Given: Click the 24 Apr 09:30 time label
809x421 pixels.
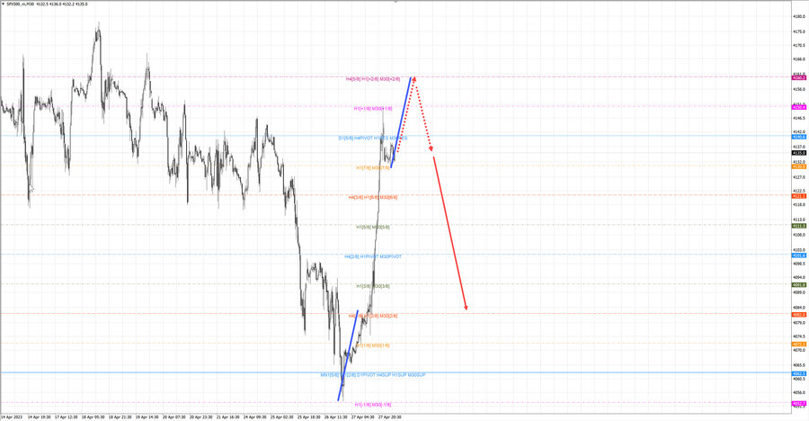Looking at the screenshot, I should [255, 417].
